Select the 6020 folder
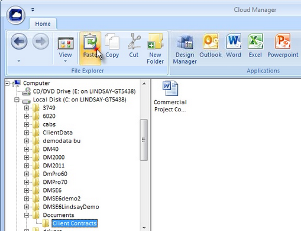Viewport: 301px width, 231px height. [49, 116]
